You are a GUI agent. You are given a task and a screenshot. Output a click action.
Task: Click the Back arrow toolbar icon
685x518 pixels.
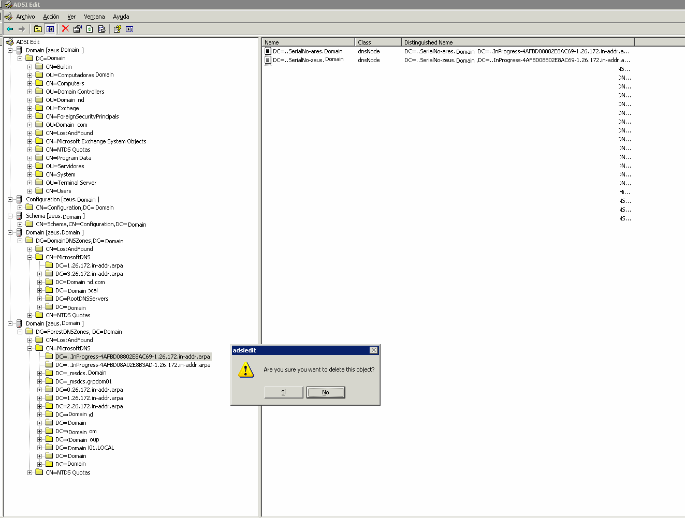(x=9, y=29)
